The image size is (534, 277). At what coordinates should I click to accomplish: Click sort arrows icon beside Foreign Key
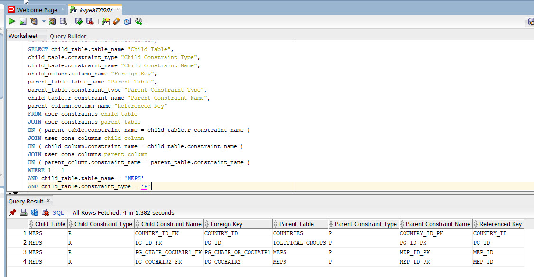pos(206,224)
